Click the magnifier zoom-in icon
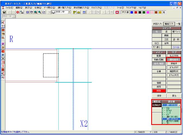The width and height of the screenshot is (183, 135). click(40, 12)
